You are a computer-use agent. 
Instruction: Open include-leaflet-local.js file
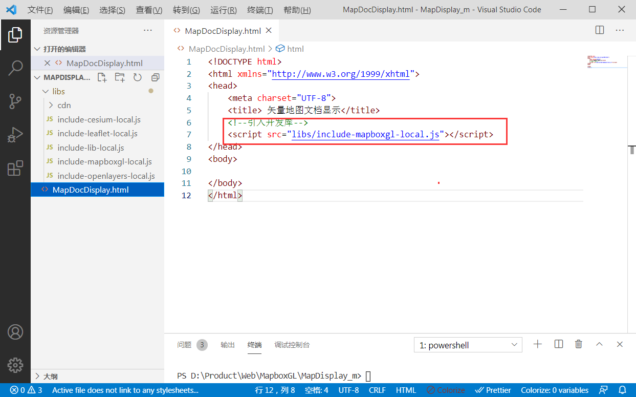(97, 133)
